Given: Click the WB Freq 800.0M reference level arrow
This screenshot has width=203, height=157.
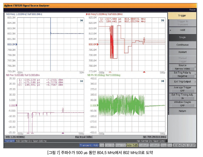Looking at the screenshot, I should pos(17,45).
